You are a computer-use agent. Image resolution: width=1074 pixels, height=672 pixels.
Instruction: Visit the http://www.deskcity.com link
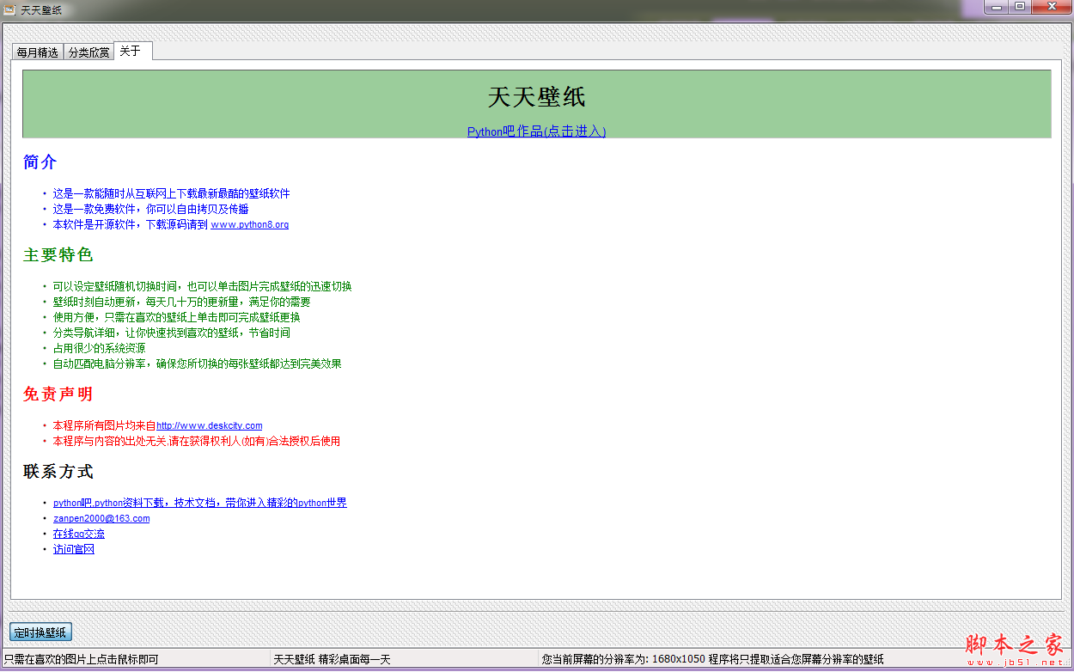[x=209, y=426]
